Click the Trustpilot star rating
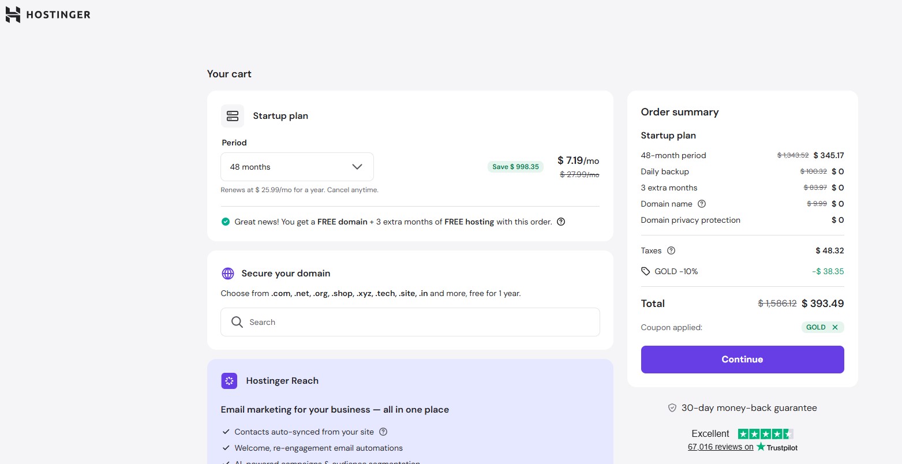Viewport: 902px width, 464px height. tap(766, 434)
